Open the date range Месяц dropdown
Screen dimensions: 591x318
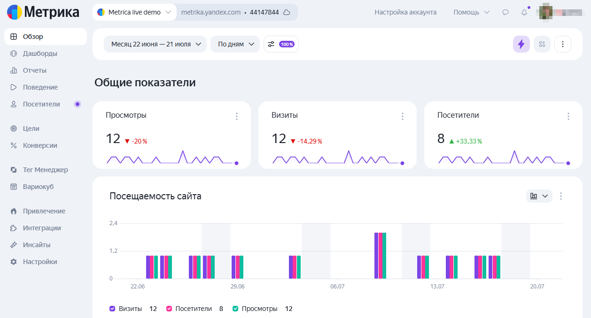tap(155, 44)
